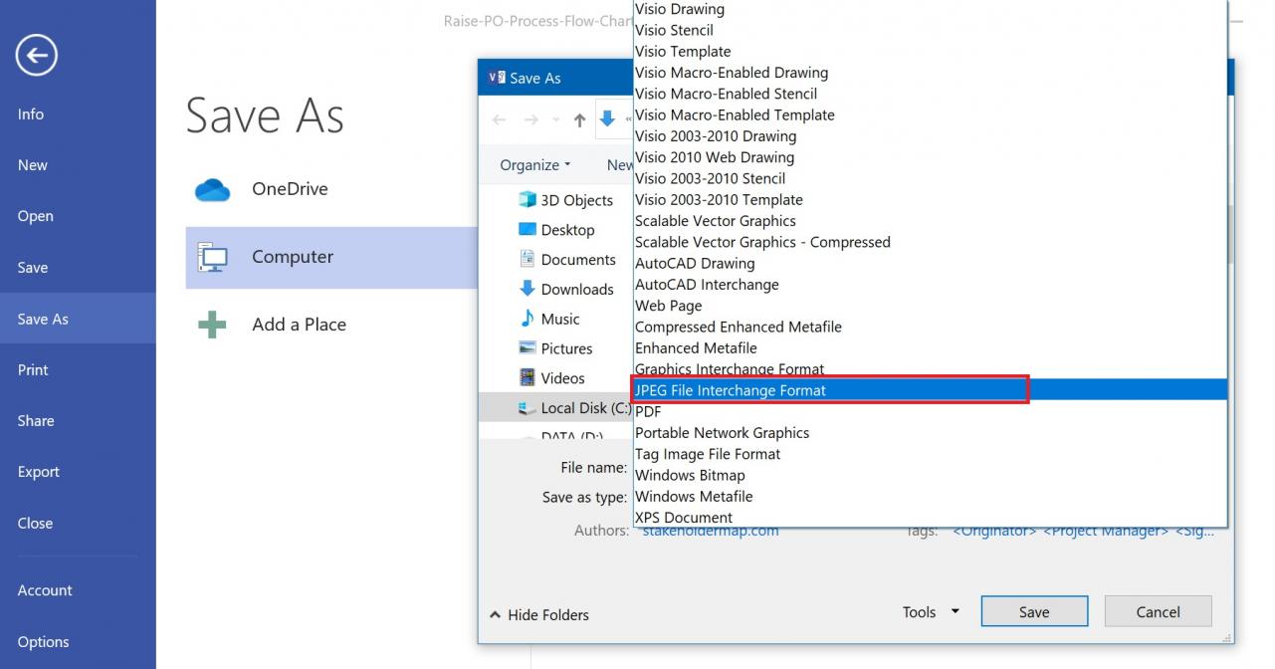
Task: Click the Cancel button
Action: [x=1158, y=611]
